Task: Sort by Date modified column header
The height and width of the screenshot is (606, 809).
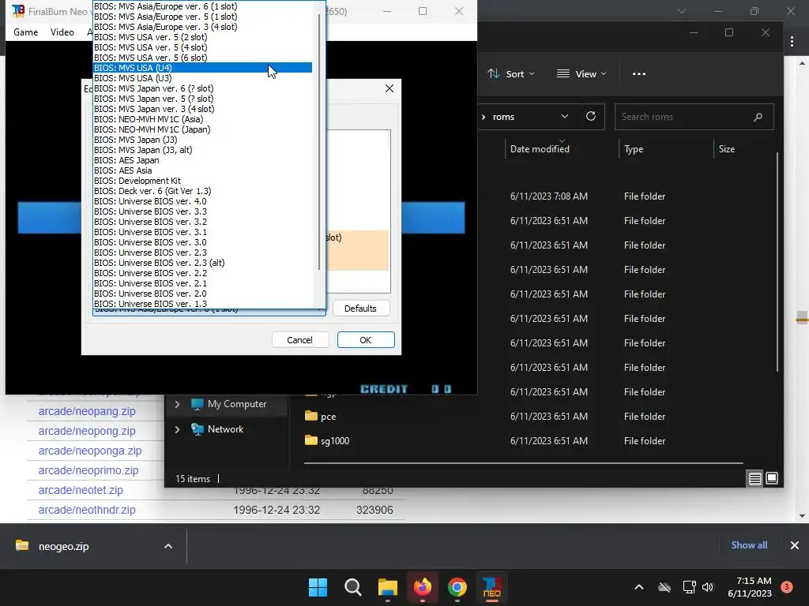Action: coord(540,149)
